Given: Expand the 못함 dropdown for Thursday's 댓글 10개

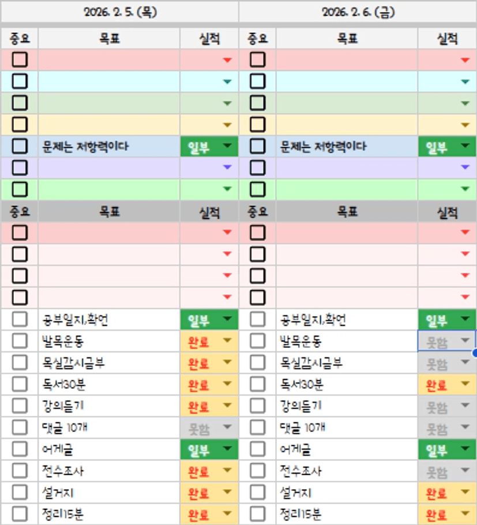Looking at the screenshot, I should [227, 428].
